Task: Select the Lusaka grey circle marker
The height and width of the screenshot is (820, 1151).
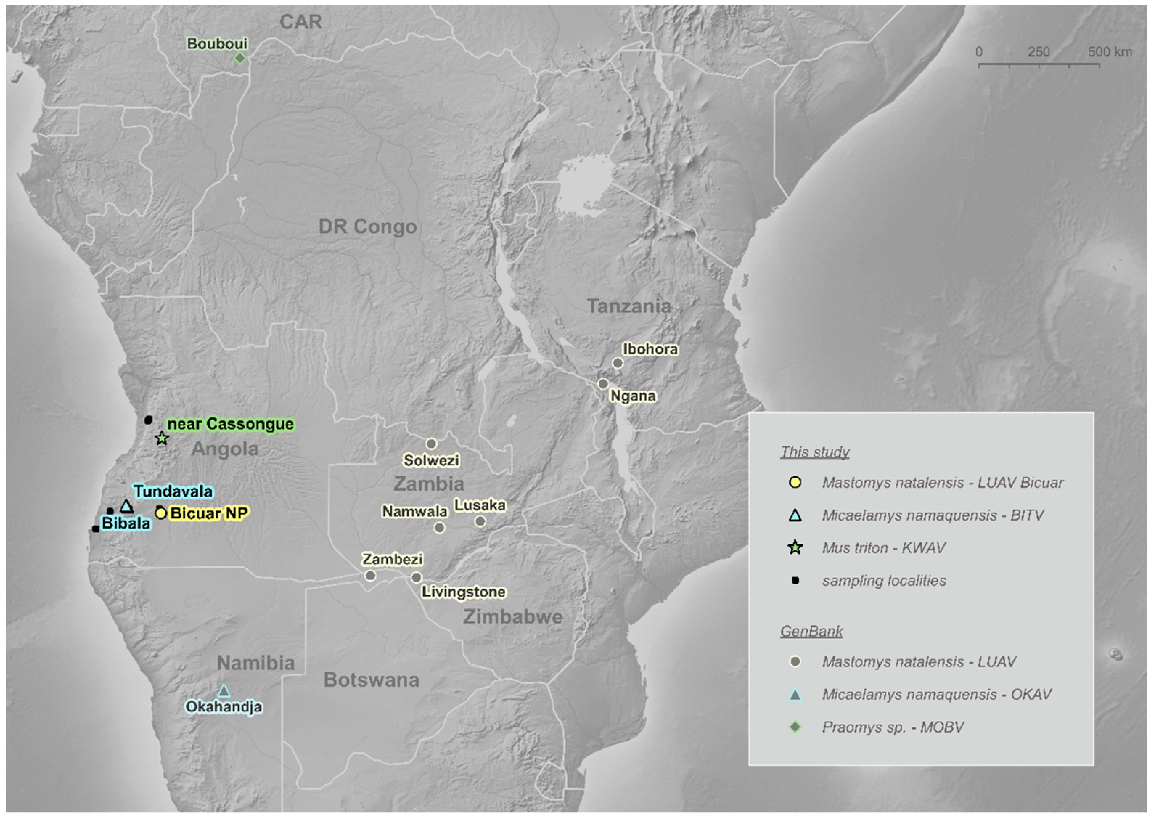Action: [x=480, y=521]
